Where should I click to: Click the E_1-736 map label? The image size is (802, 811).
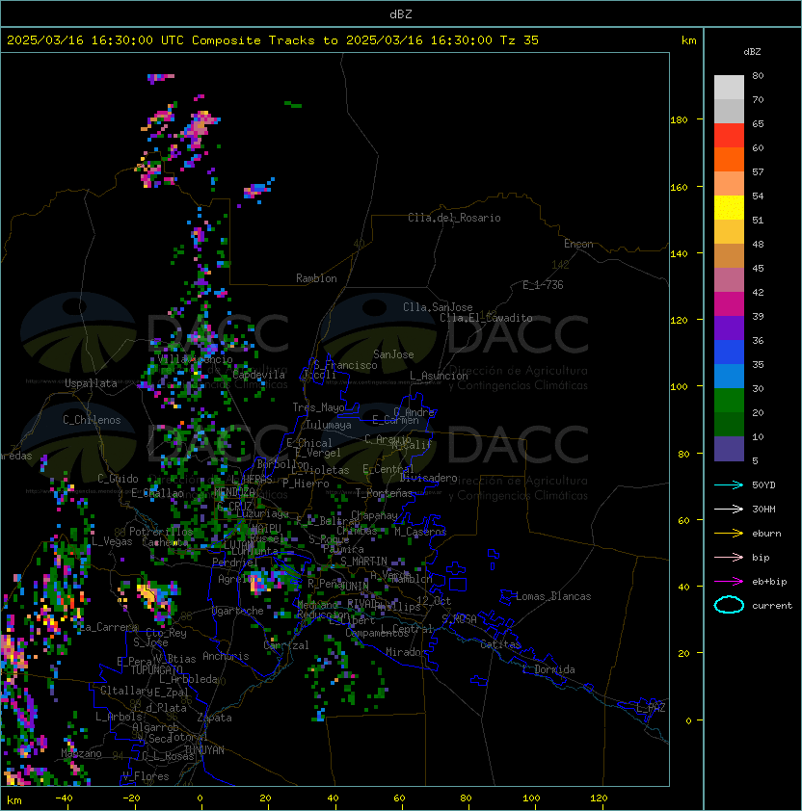543,285
